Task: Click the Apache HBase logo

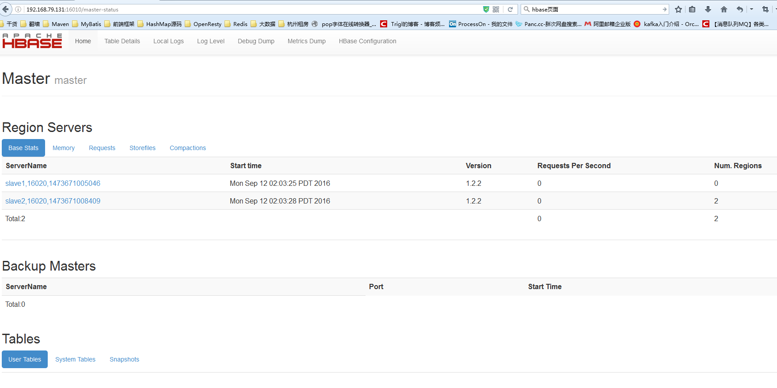Action: tap(32, 41)
